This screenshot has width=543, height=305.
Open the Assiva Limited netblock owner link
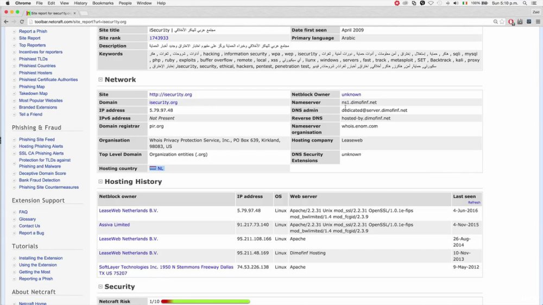tap(114, 225)
